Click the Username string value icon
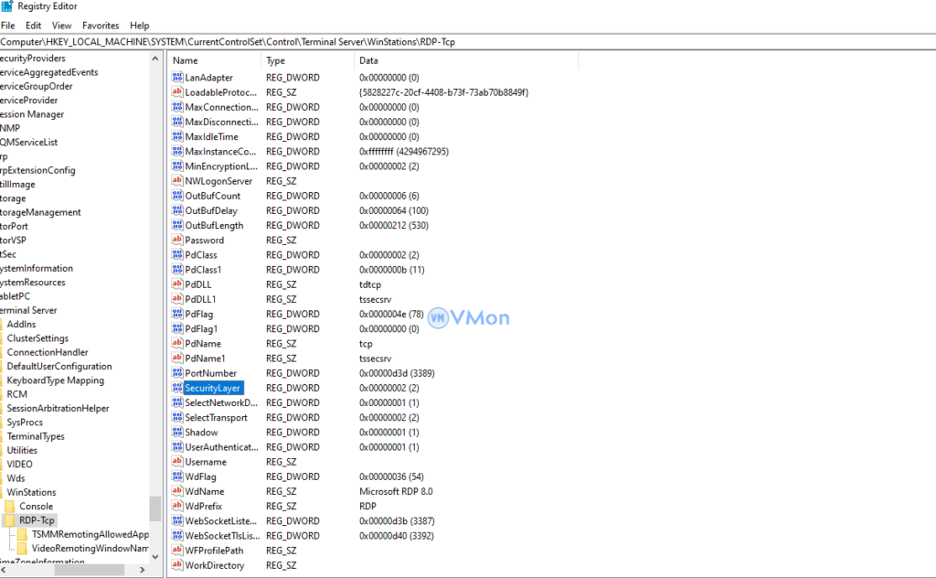This screenshot has width=936, height=578. coord(176,462)
